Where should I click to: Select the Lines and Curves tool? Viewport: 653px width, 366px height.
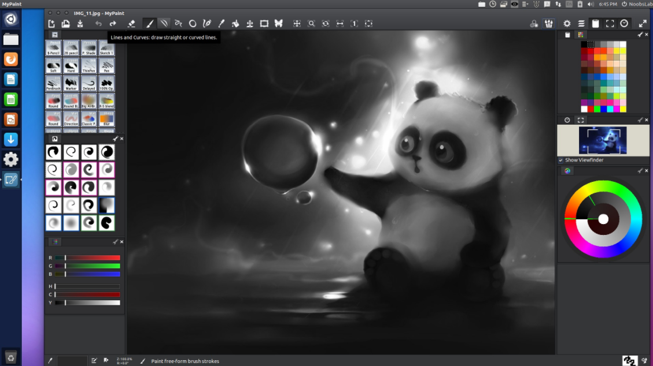tap(164, 23)
